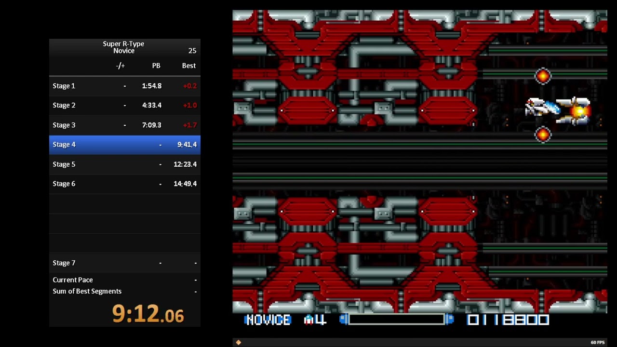Select the Stage 2 split row

[x=125, y=105]
